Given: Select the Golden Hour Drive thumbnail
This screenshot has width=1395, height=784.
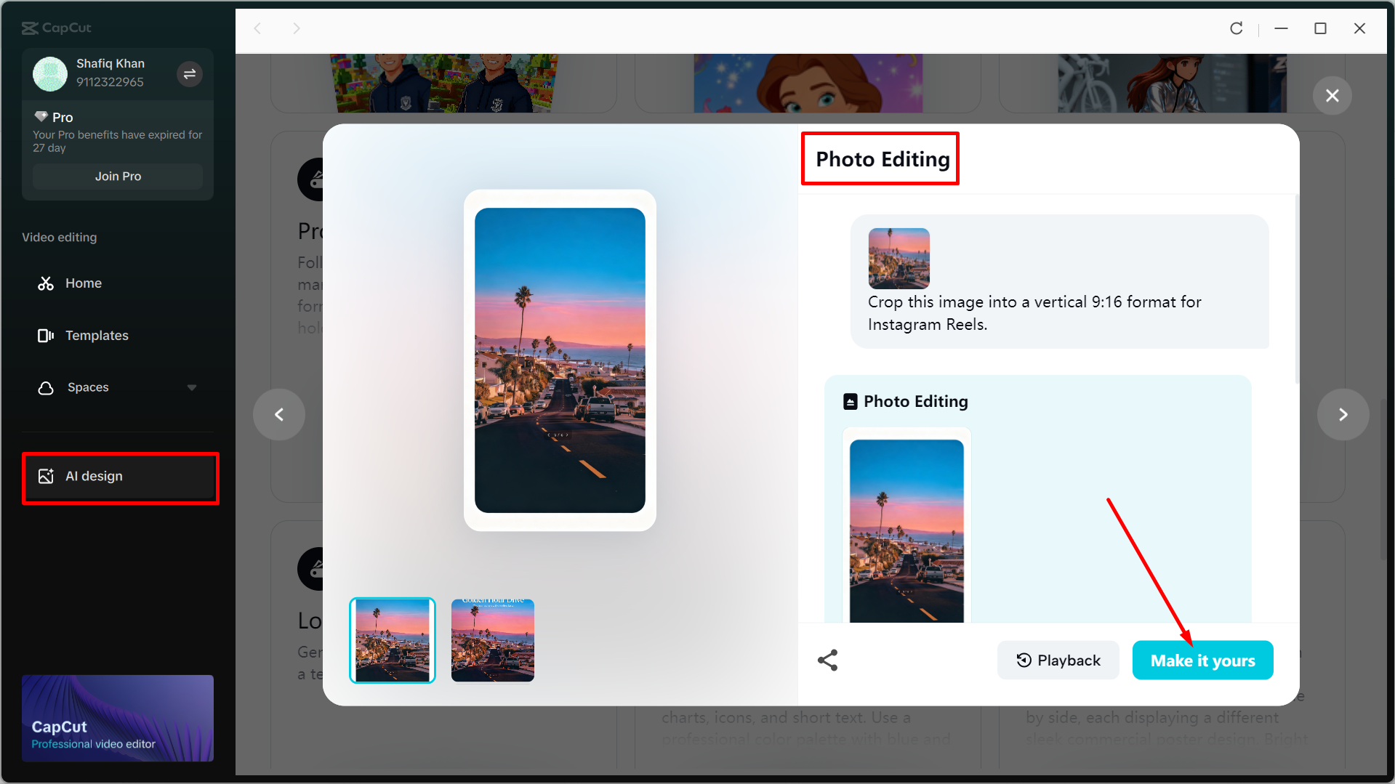Looking at the screenshot, I should pyautogui.click(x=492, y=640).
